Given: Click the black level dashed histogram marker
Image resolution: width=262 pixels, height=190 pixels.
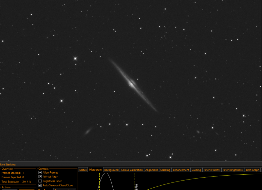Looking at the screenshot, I should point(99,181).
